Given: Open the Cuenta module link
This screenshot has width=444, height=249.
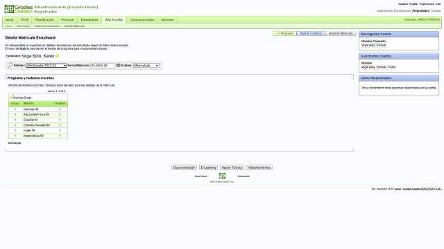Looking at the screenshot, I should 436,11.
